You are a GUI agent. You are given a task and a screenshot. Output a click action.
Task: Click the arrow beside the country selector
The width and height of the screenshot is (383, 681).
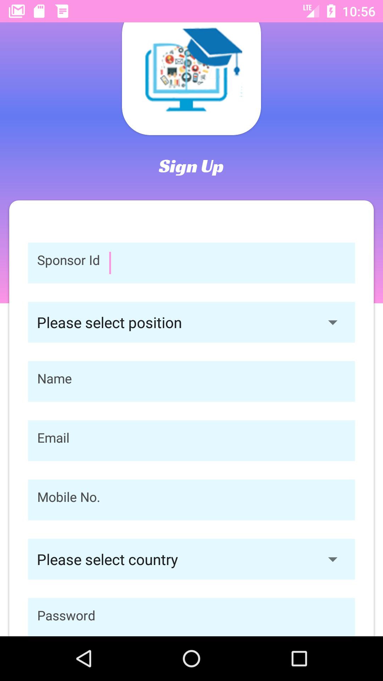click(333, 559)
